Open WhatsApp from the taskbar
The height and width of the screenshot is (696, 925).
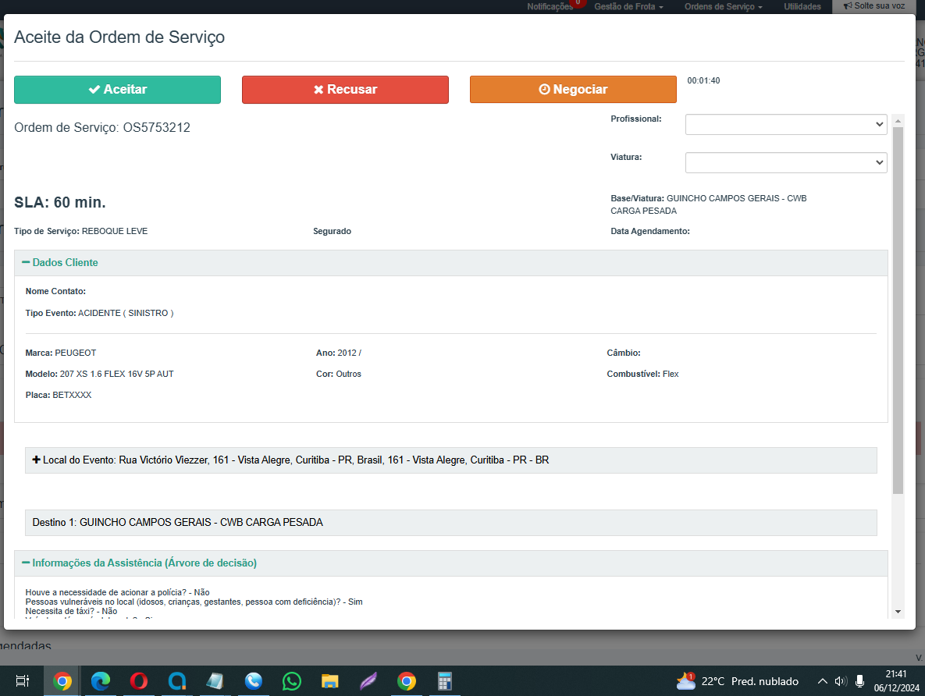(x=291, y=681)
